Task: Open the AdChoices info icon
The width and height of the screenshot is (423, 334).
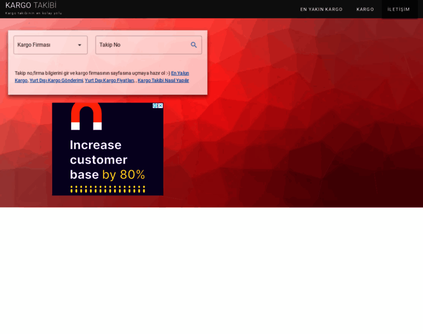Action: click(x=155, y=106)
